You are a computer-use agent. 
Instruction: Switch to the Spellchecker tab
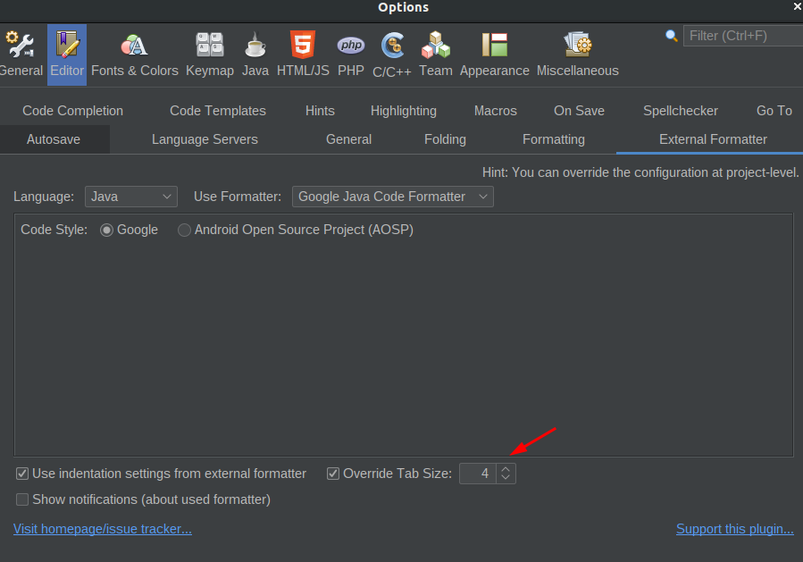pos(680,111)
